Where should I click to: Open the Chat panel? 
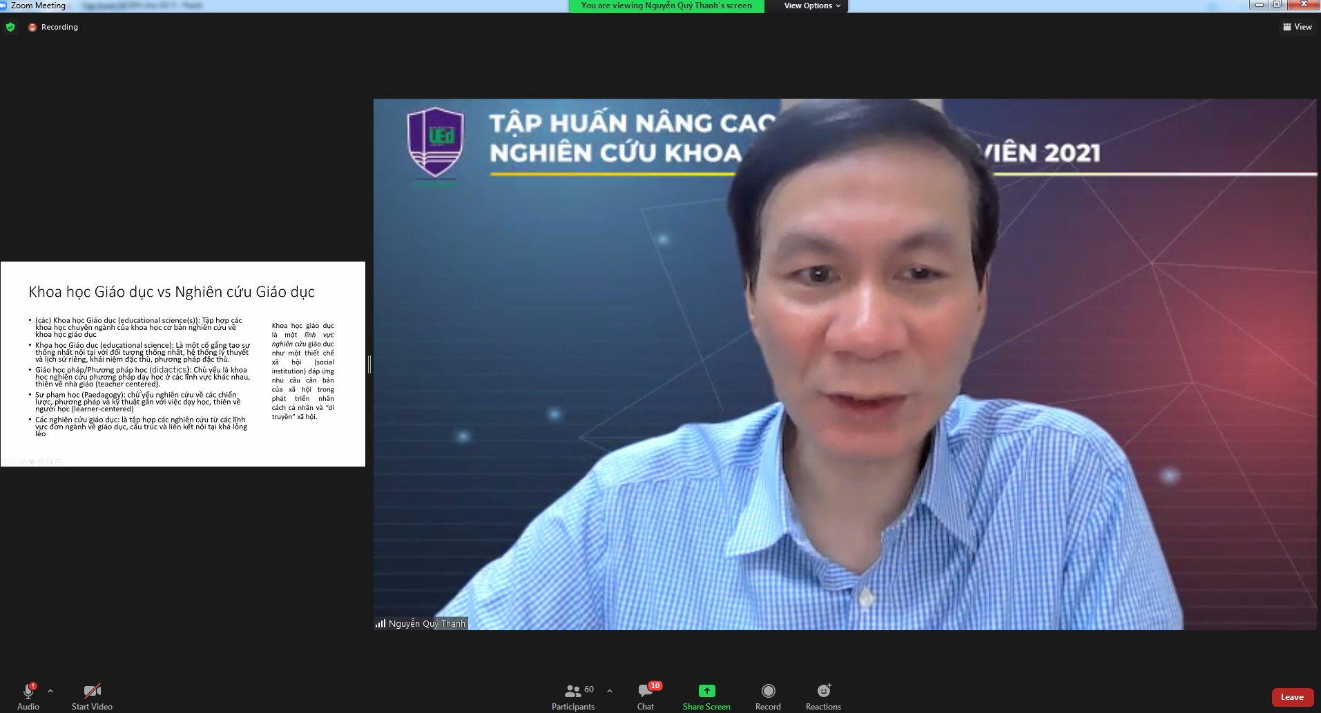646,692
